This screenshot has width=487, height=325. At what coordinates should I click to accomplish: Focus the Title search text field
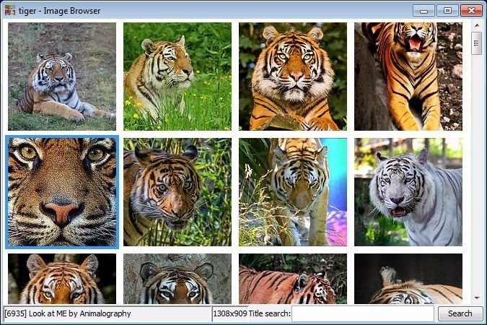tap(362, 313)
